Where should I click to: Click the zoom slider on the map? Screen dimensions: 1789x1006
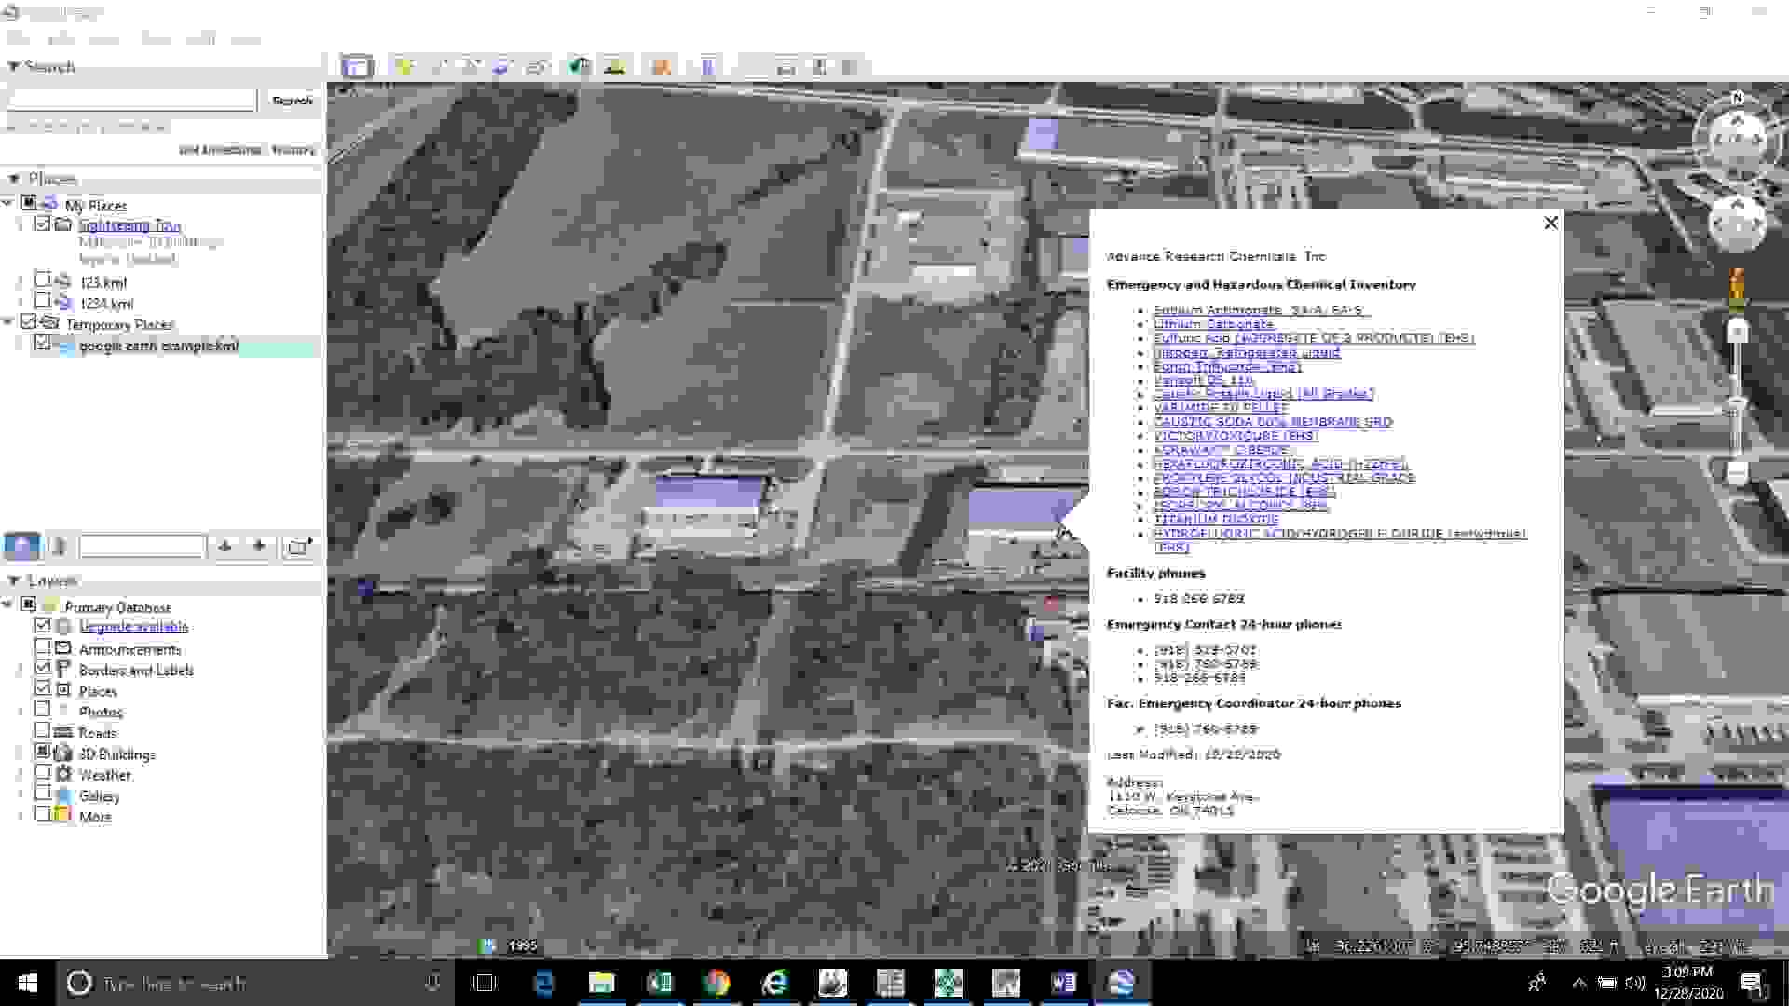click(x=1737, y=405)
